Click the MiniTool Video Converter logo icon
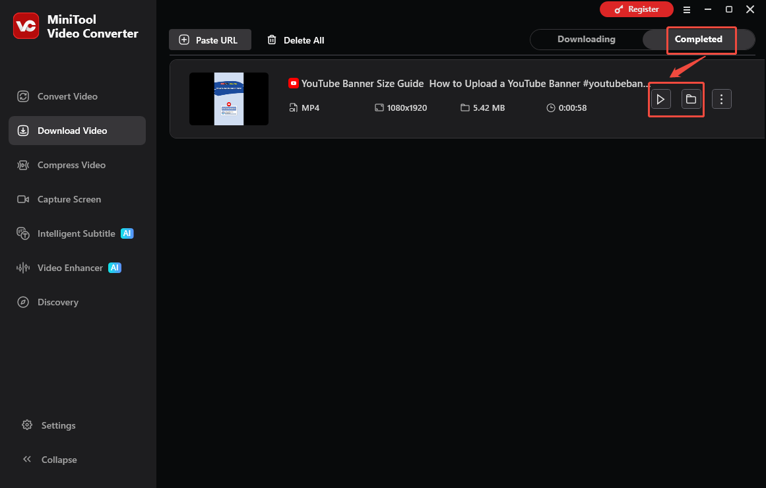 [26, 26]
